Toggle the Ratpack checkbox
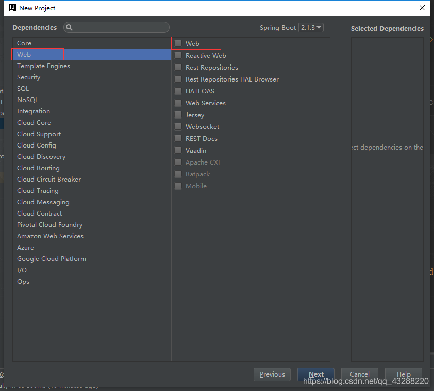 (x=178, y=174)
